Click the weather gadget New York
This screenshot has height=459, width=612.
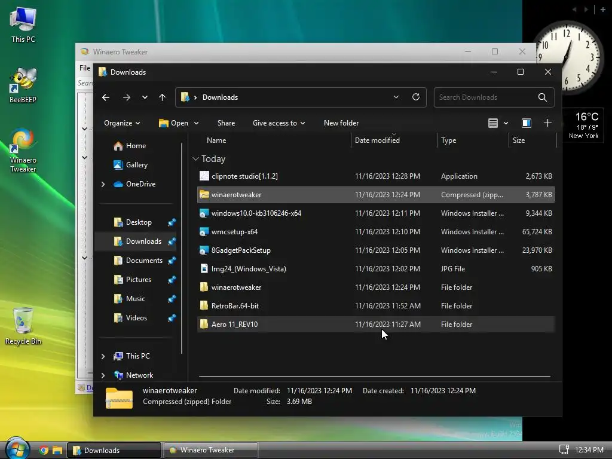(583, 126)
